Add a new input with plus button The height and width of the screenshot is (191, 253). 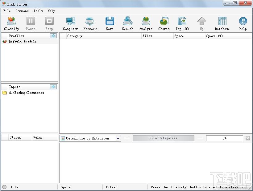[x=53, y=87]
